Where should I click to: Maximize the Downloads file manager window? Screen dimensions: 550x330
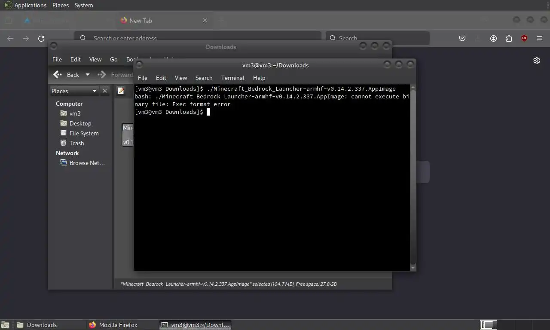375,46
